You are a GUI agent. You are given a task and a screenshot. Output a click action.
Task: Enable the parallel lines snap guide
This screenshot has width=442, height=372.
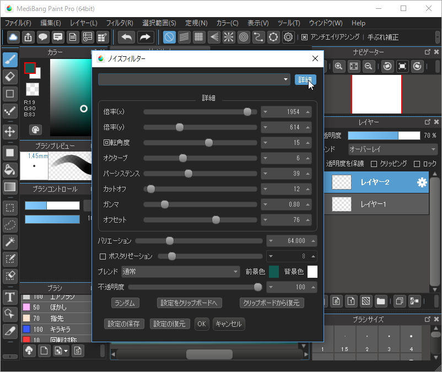point(184,37)
